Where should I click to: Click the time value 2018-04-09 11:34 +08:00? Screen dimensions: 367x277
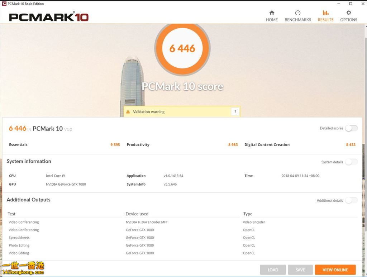[300, 176]
